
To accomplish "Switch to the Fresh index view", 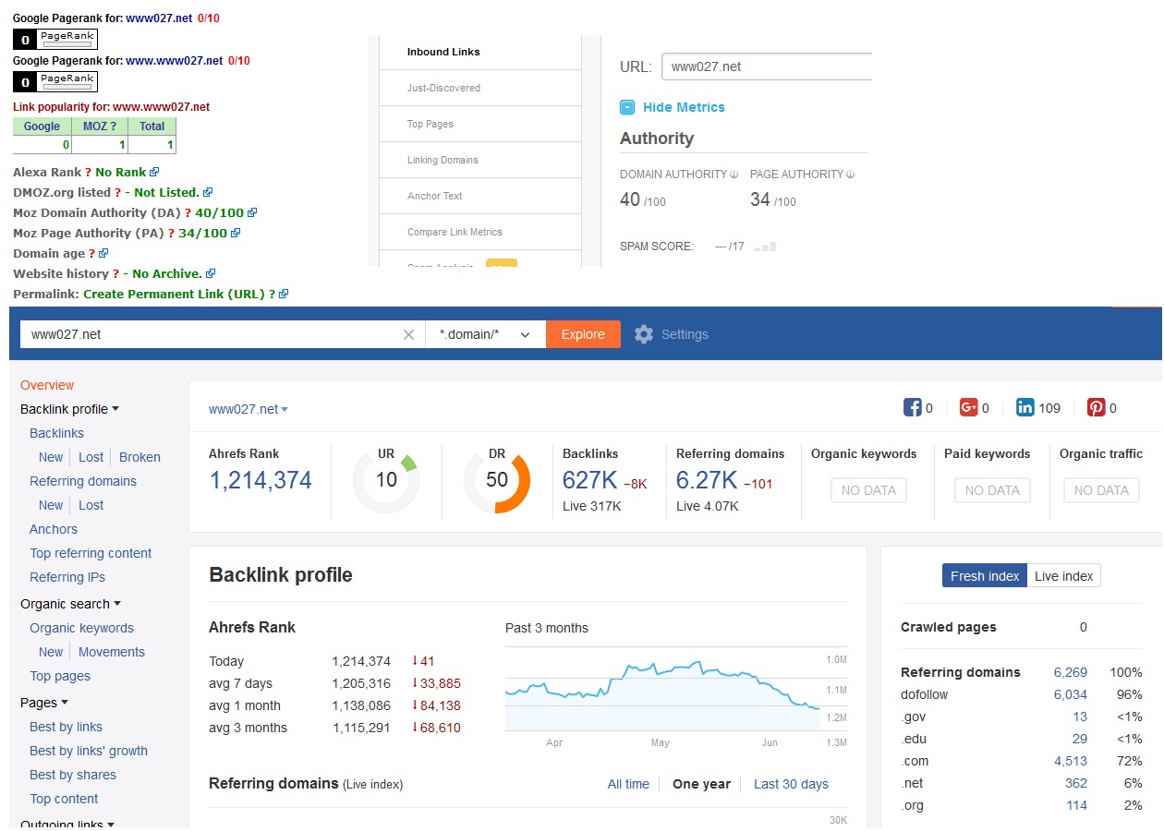I will 985,576.
